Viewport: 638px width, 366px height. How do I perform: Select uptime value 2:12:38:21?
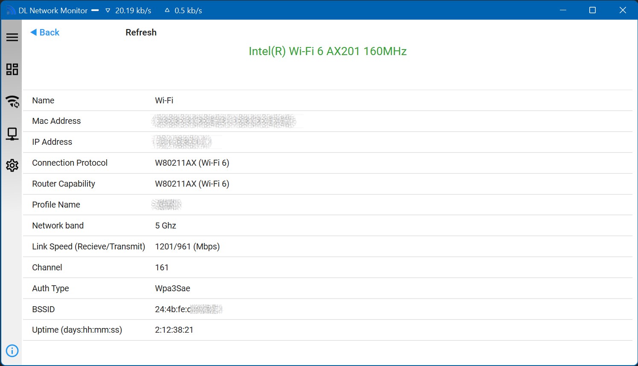tap(174, 330)
